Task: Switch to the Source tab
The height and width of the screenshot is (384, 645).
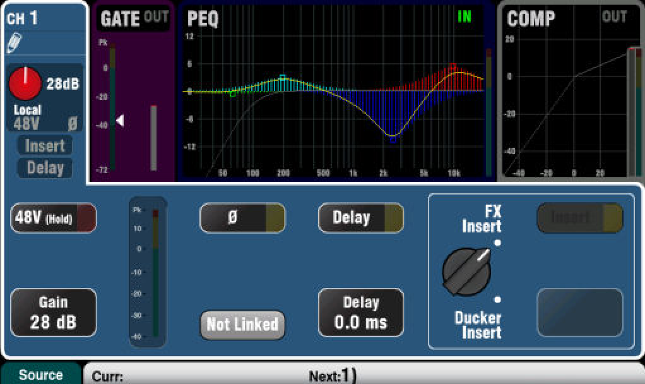Action: (x=41, y=374)
